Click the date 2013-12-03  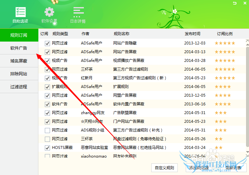coord(195,43)
